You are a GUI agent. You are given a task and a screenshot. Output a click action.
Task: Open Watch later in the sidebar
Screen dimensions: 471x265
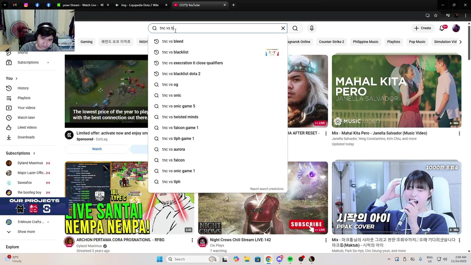coord(26,118)
